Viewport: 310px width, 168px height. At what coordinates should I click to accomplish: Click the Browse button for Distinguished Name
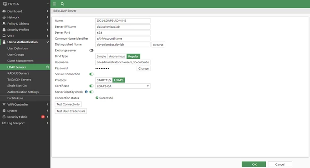click(158, 45)
